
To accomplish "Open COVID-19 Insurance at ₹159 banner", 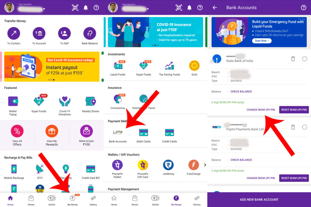I will 155,32.
